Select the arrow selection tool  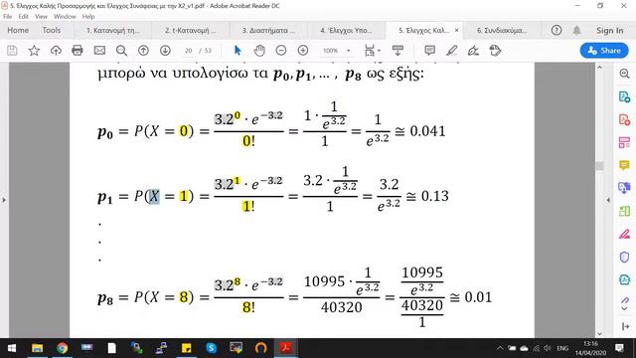tap(238, 51)
